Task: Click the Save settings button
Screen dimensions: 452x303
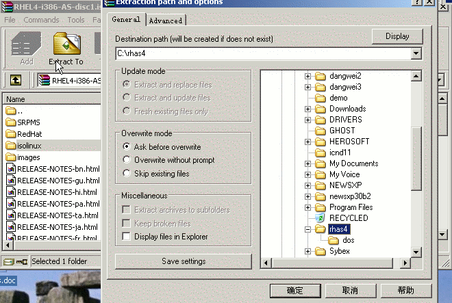Action: (183, 261)
